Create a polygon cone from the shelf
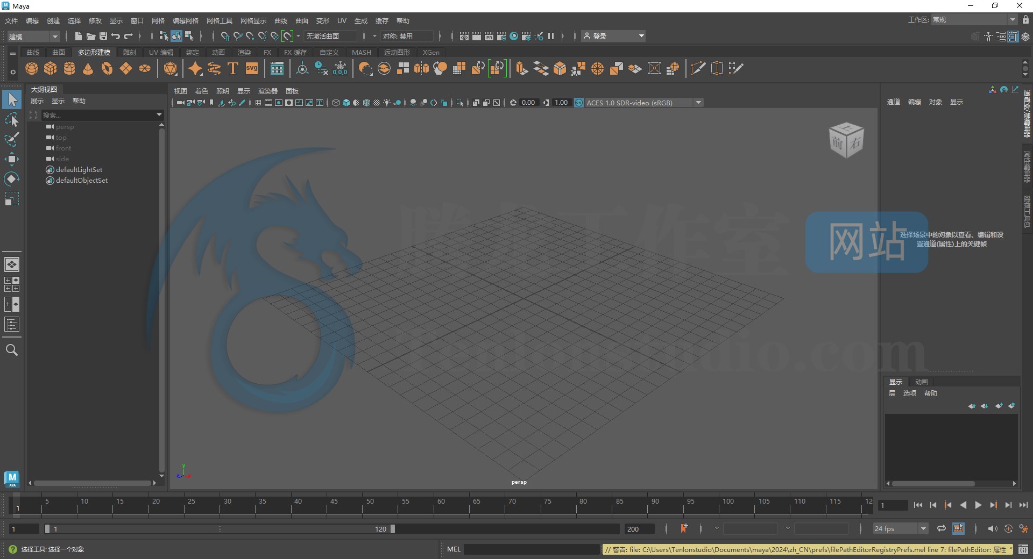 (88, 68)
